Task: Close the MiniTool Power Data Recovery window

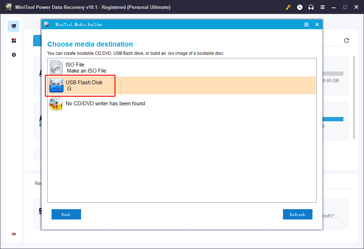Action: (x=356, y=7)
